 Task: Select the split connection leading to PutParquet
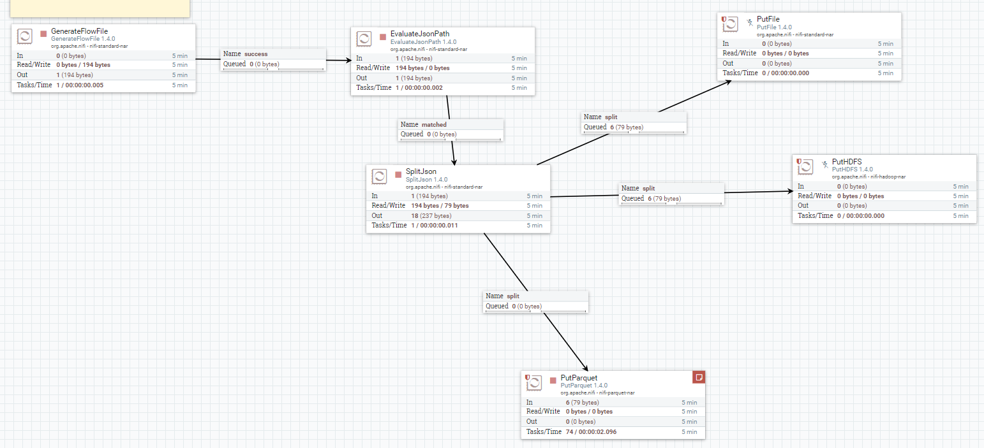coord(535,301)
